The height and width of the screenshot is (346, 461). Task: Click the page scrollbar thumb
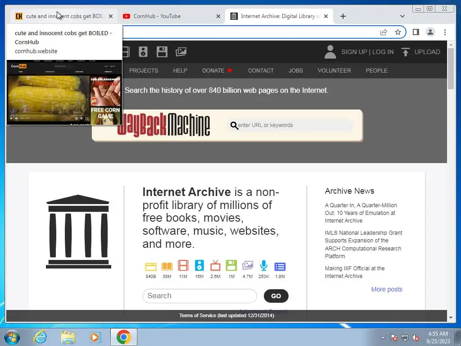pyautogui.click(x=451, y=68)
